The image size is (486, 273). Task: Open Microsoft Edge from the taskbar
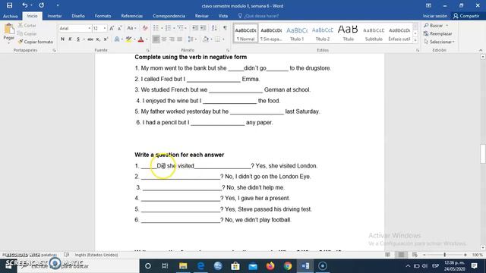(x=200, y=266)
